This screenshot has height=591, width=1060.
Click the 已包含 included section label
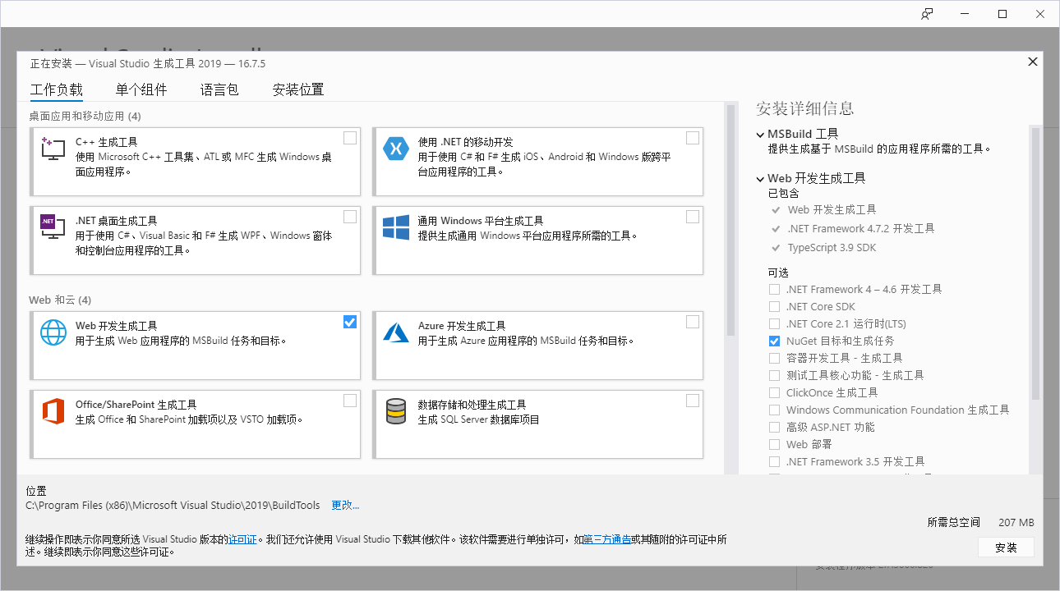(783, 194)
